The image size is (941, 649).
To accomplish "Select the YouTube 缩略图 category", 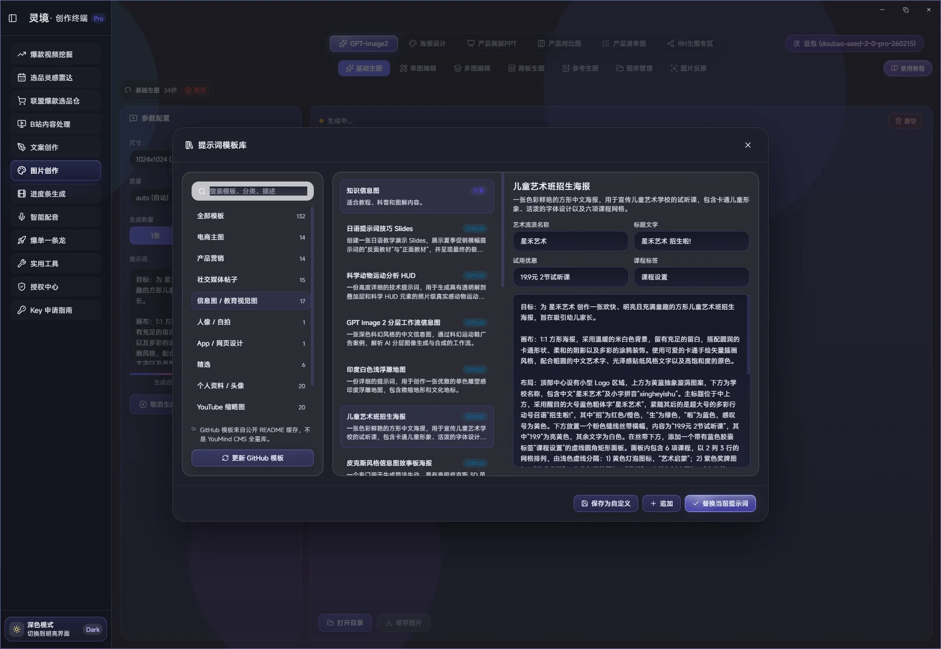I will tap(251, 407).
